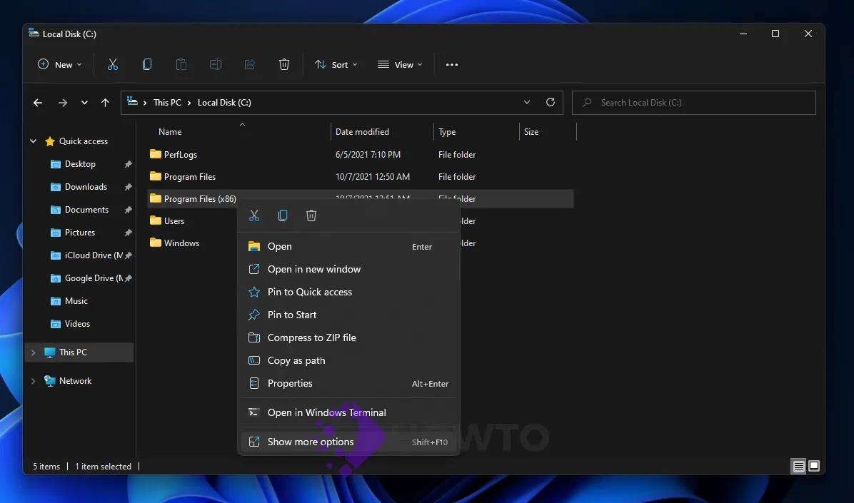Open Documents in Quick access

tap(86, 210)
